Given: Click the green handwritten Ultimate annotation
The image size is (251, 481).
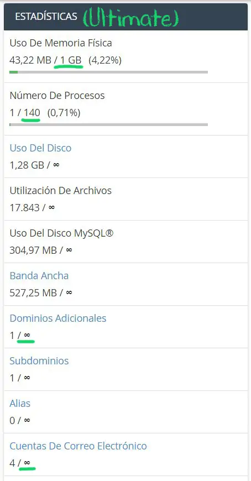Looking at the screenshot, I should [x=130, y=17].
